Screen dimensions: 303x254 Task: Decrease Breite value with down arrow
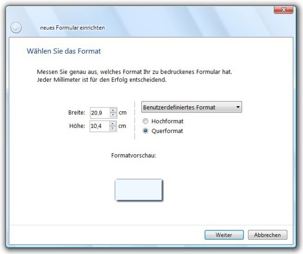tap(113, 115)
